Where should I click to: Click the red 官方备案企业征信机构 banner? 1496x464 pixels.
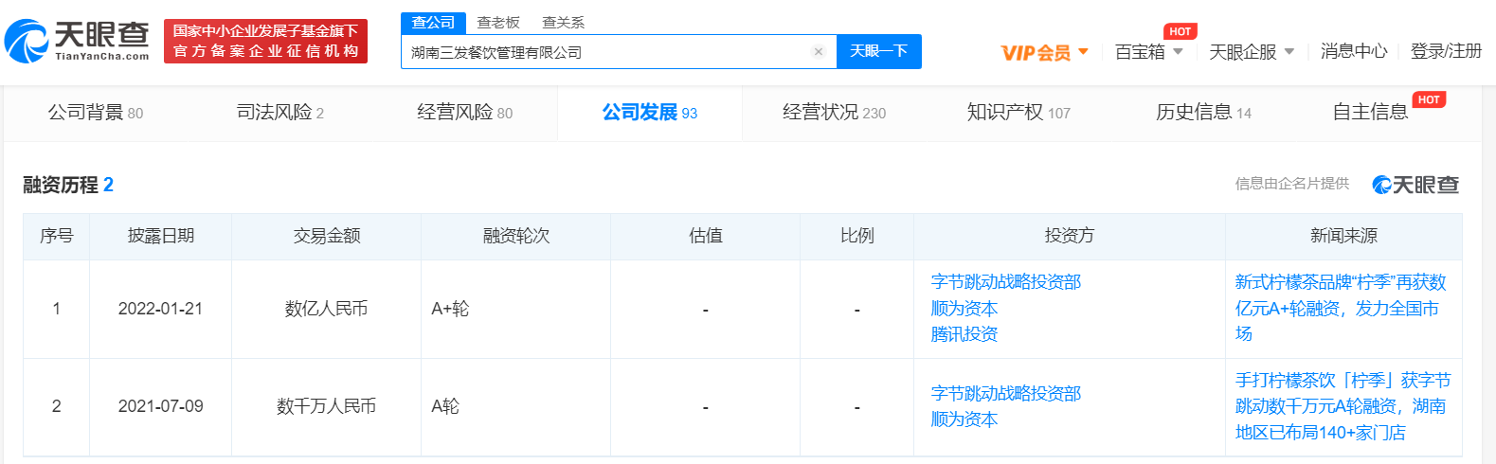(x=265, y=41)
